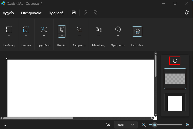This screenshot has width=193, height=129.
Task: Expand the Μέγεθος dropdown chevron
Action: click(99, 36)
